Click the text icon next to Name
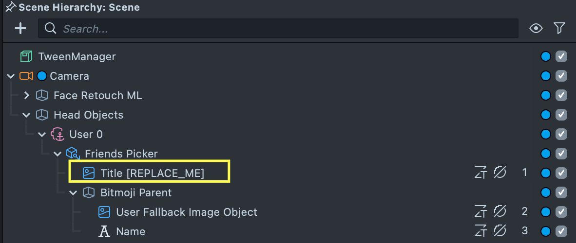576x243 pixels. pyautogui.click(x=104, y=231)
